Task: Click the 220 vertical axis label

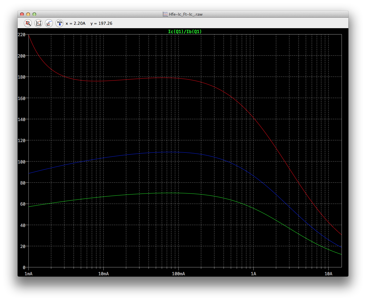Action: pos(21,35)
